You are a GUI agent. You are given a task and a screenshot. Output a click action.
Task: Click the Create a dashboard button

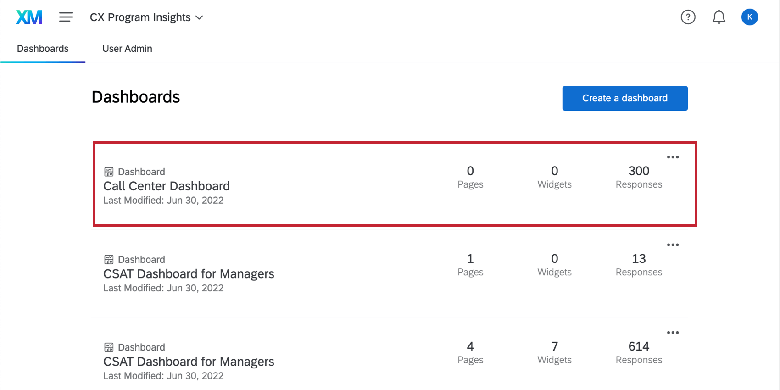coord(625,98)
